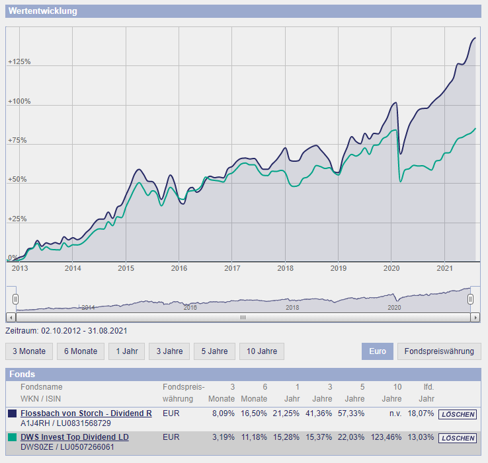
Task: Open Flossbach von Storch - Dividend R link
Action: (86, 413)
